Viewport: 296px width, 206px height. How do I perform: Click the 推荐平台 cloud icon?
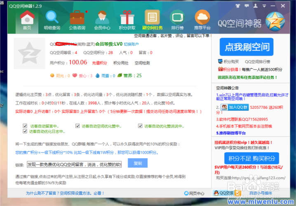[202, 20]
